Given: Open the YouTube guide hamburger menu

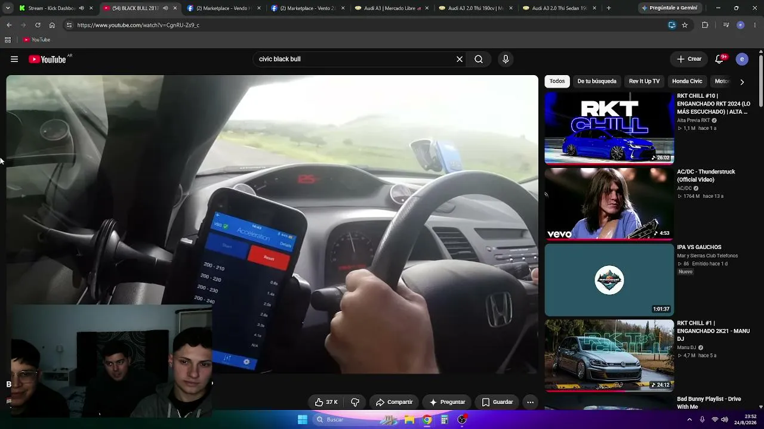Looking at the screenshot, I should [14, 59].
